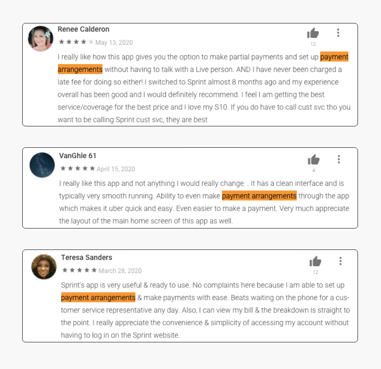Click the five-star rating on Teresa's review
Viewport: 381px width, 369px height.
click(x=79, y=270)
